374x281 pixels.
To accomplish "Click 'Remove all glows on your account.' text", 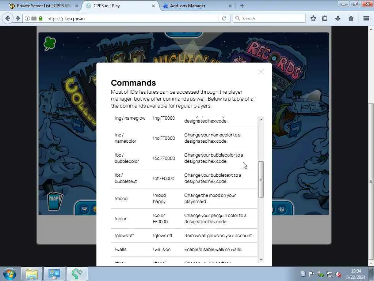I will [x=218, y=235].
